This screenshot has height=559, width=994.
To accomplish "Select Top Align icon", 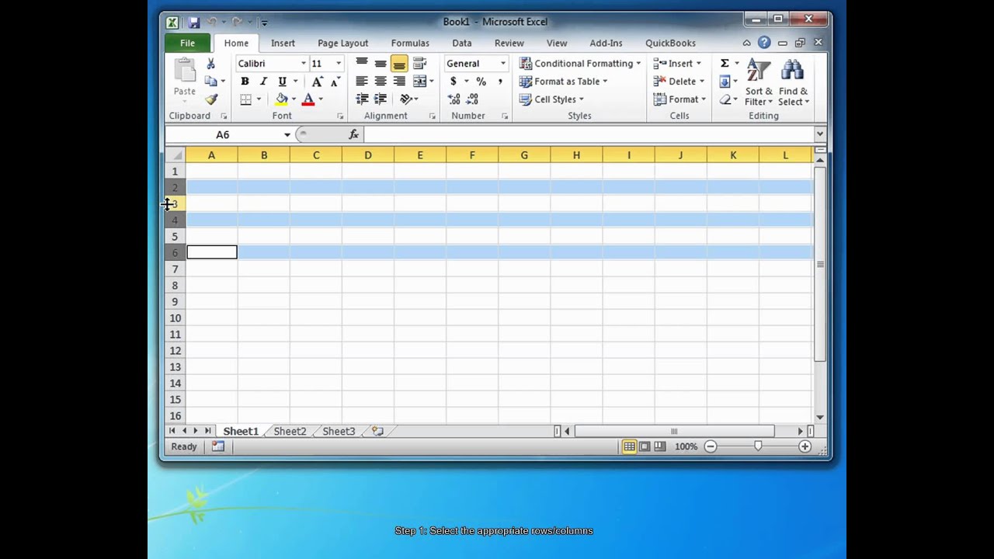I will [362, 64].
